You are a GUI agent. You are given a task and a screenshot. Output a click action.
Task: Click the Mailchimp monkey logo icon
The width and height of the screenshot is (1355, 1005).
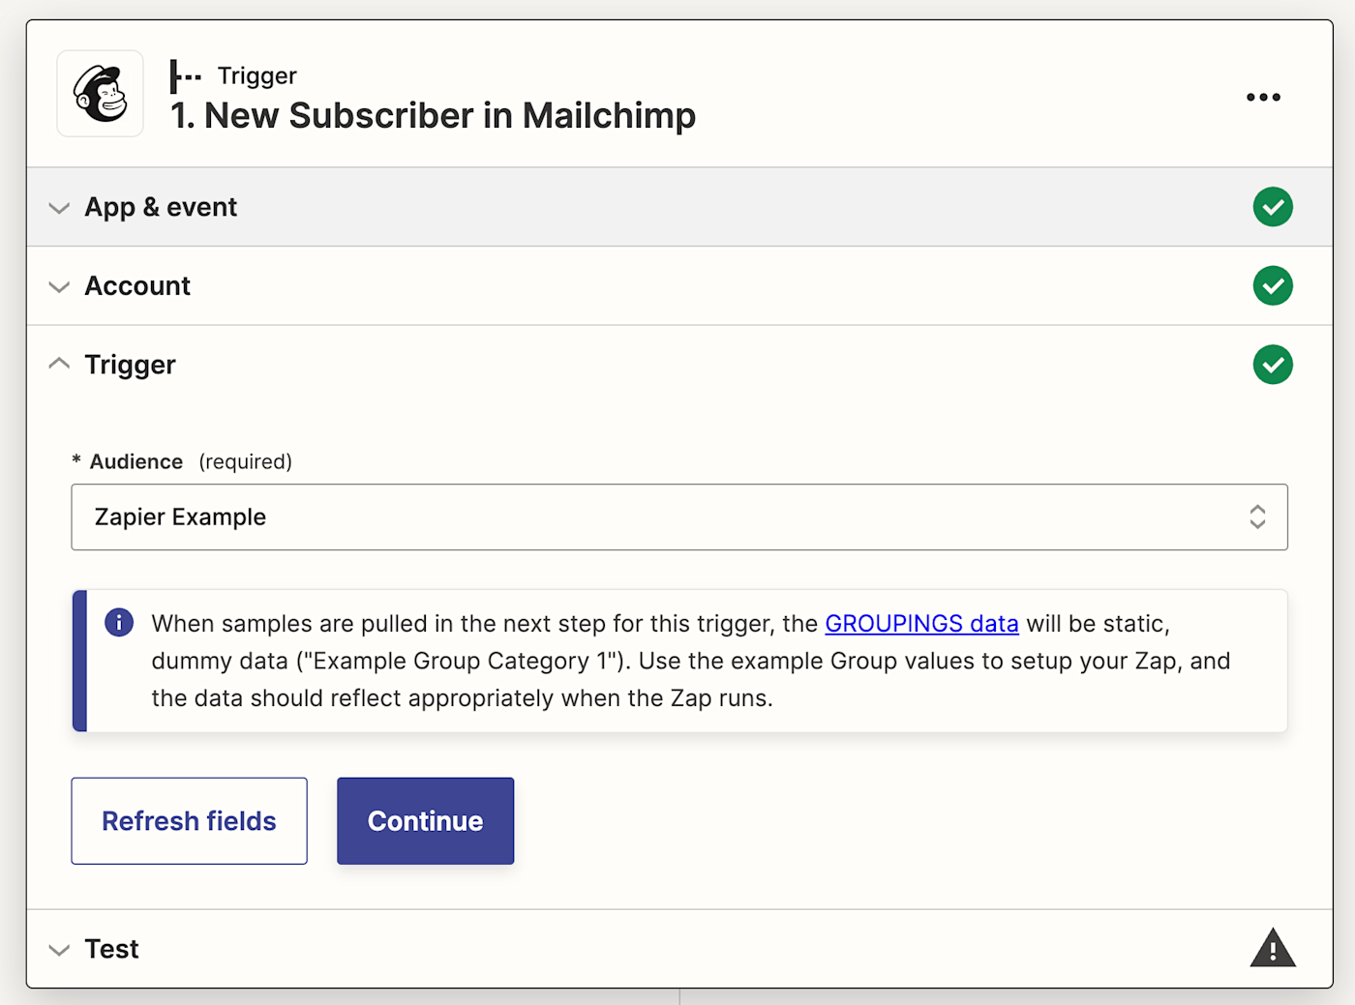click(101, 94)
